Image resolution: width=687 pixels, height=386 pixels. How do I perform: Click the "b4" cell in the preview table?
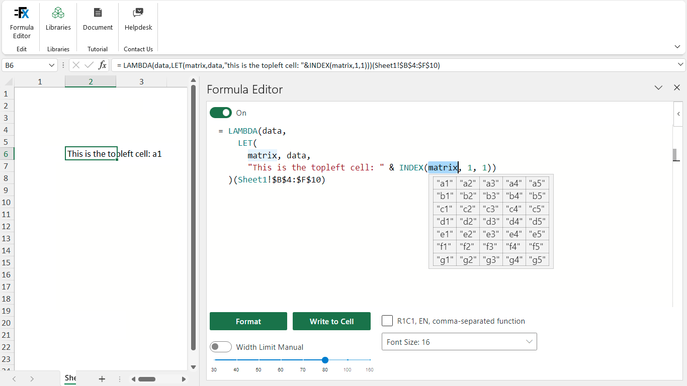[x=514, y=196]
